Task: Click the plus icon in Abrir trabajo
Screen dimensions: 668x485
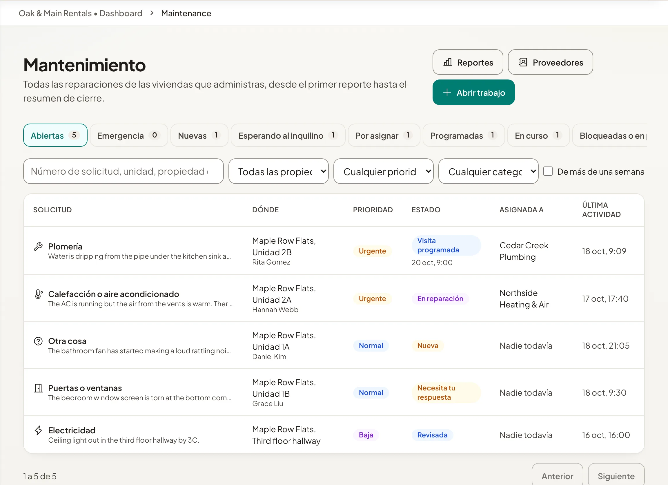Action: click(447, 92)
